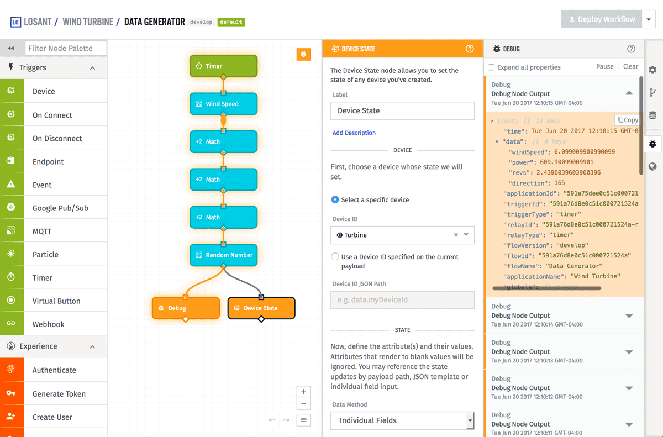Go to LOSANT breadcrumb
The image size is (663, 437).
38,22
